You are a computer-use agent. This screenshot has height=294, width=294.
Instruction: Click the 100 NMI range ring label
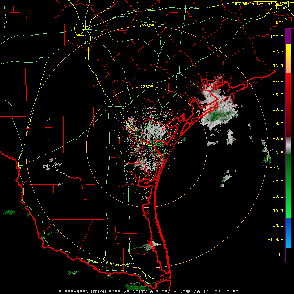(x=147, y=26)
